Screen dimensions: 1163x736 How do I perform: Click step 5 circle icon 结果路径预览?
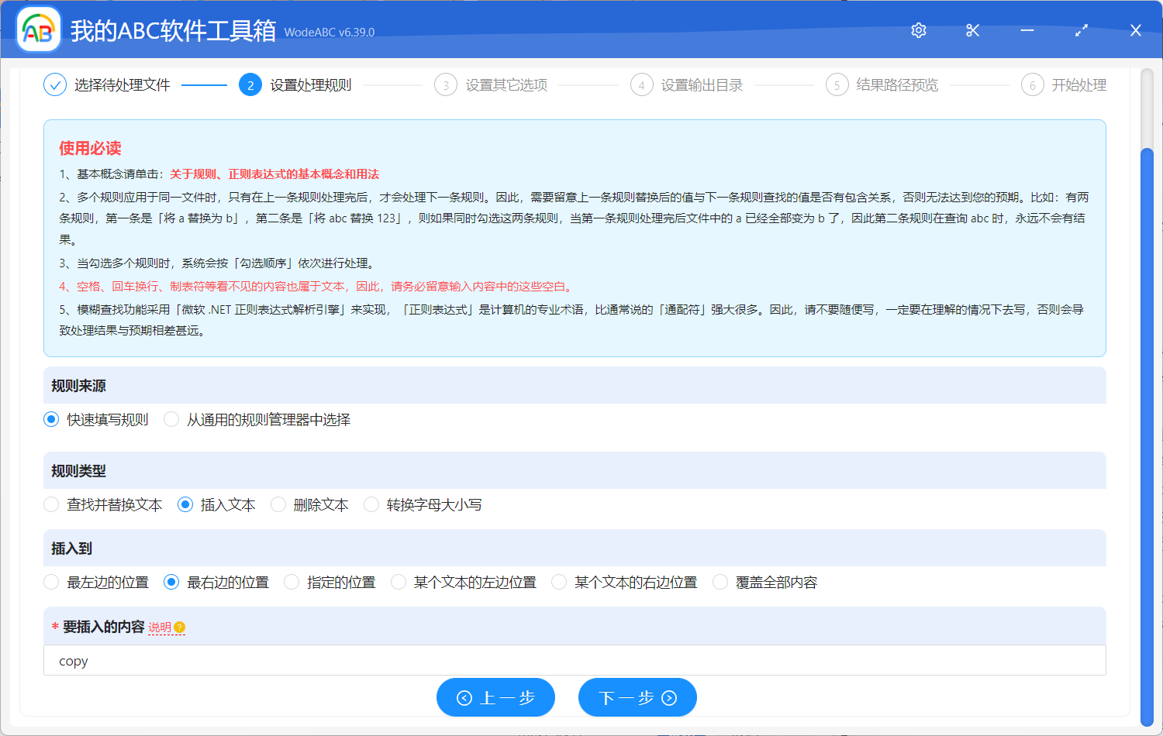pyautogui.click(x=837, y=84)
